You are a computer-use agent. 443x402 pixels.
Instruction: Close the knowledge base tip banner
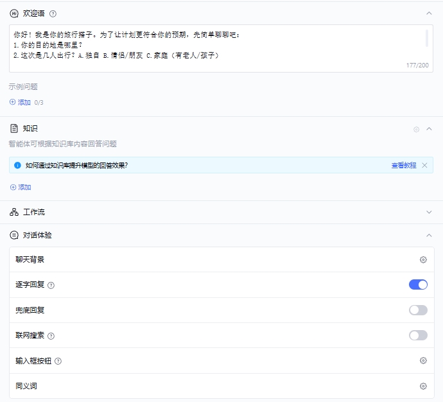click(424, 165)
